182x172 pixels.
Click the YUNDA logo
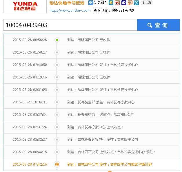[x=25, y=6]
